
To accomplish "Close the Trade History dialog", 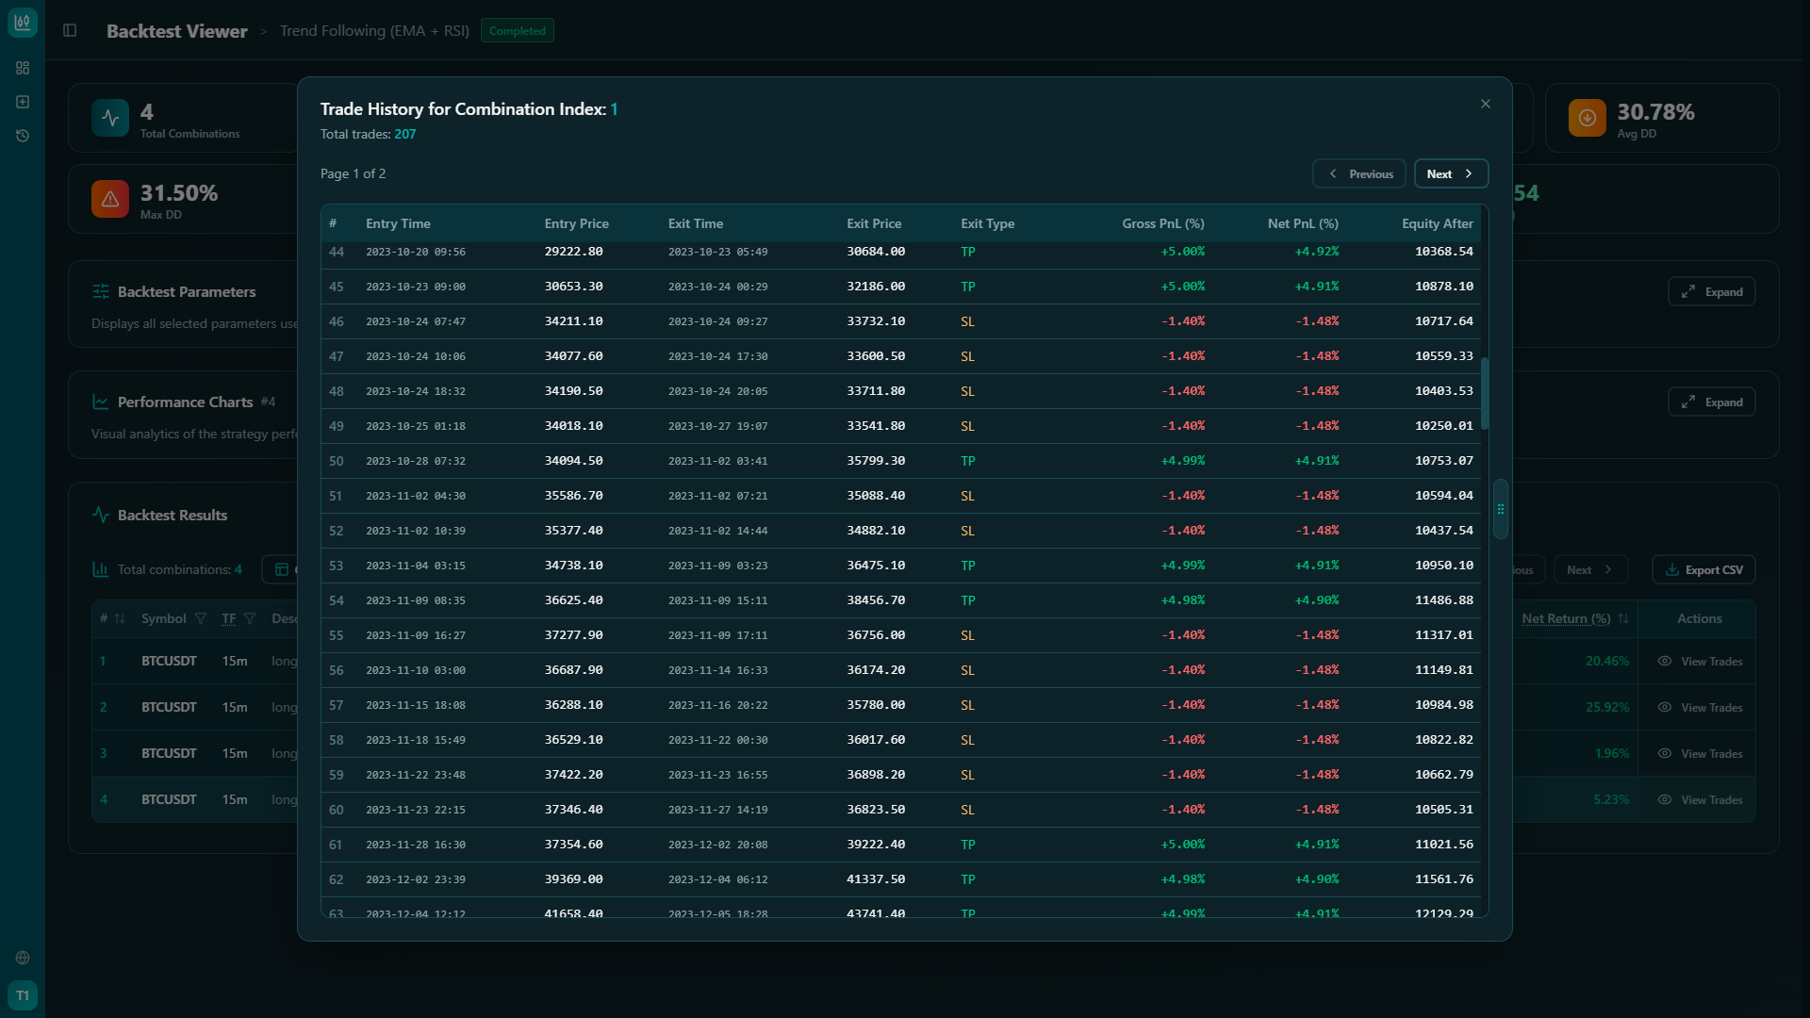I will pyautogui.click(x=1486, y=104).
